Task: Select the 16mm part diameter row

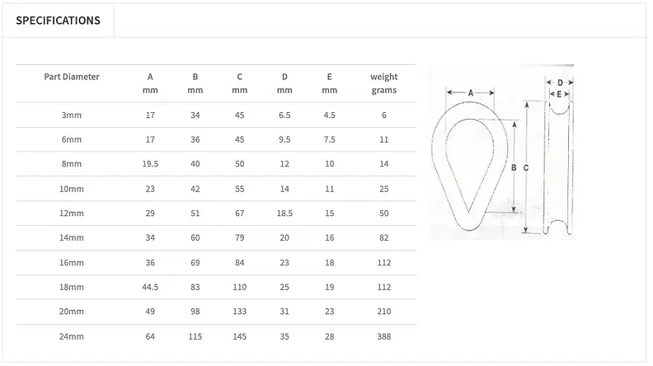Action: (x=216, y=263)
